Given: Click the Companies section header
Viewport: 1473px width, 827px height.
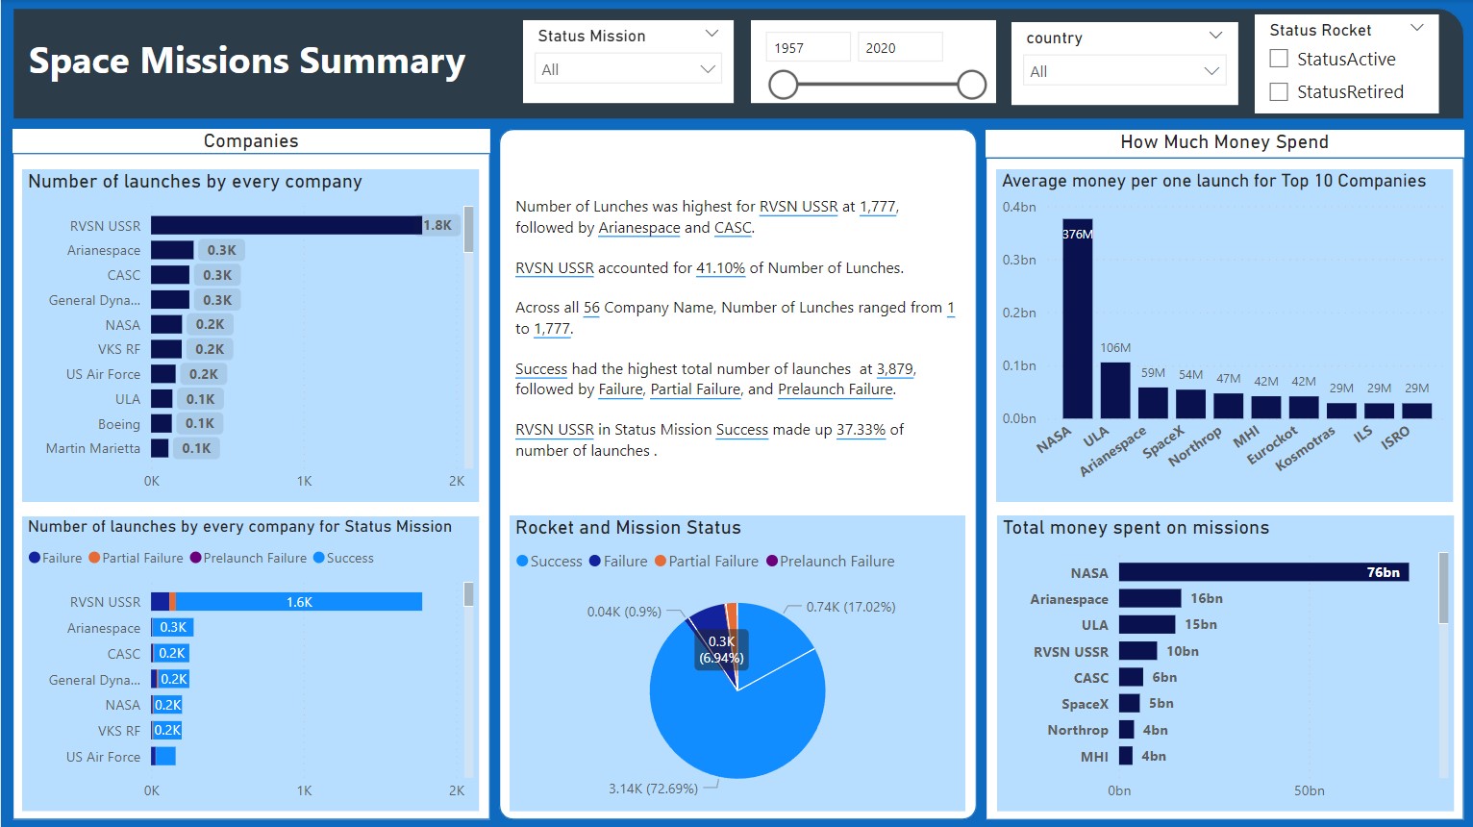Looking at the screenshot, I should click(251, 141).
